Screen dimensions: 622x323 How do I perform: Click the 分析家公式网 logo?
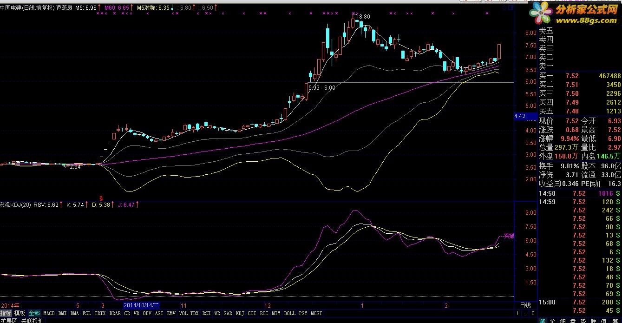coord(574,14)
